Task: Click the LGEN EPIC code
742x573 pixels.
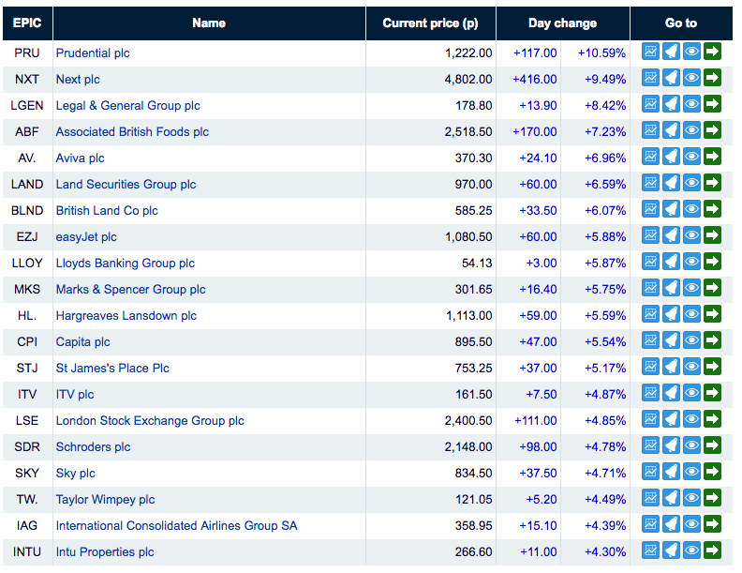Action: pyautogui.click(x=27, y=106)
